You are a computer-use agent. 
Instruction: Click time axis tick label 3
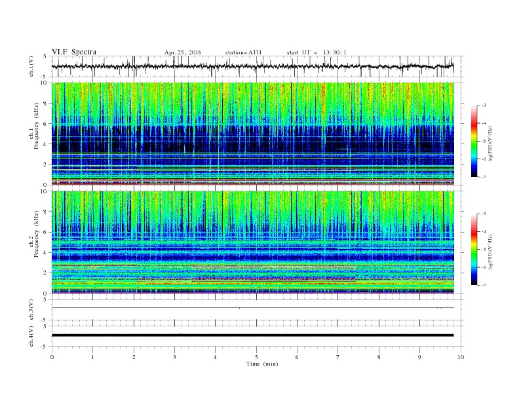(174, 357)
